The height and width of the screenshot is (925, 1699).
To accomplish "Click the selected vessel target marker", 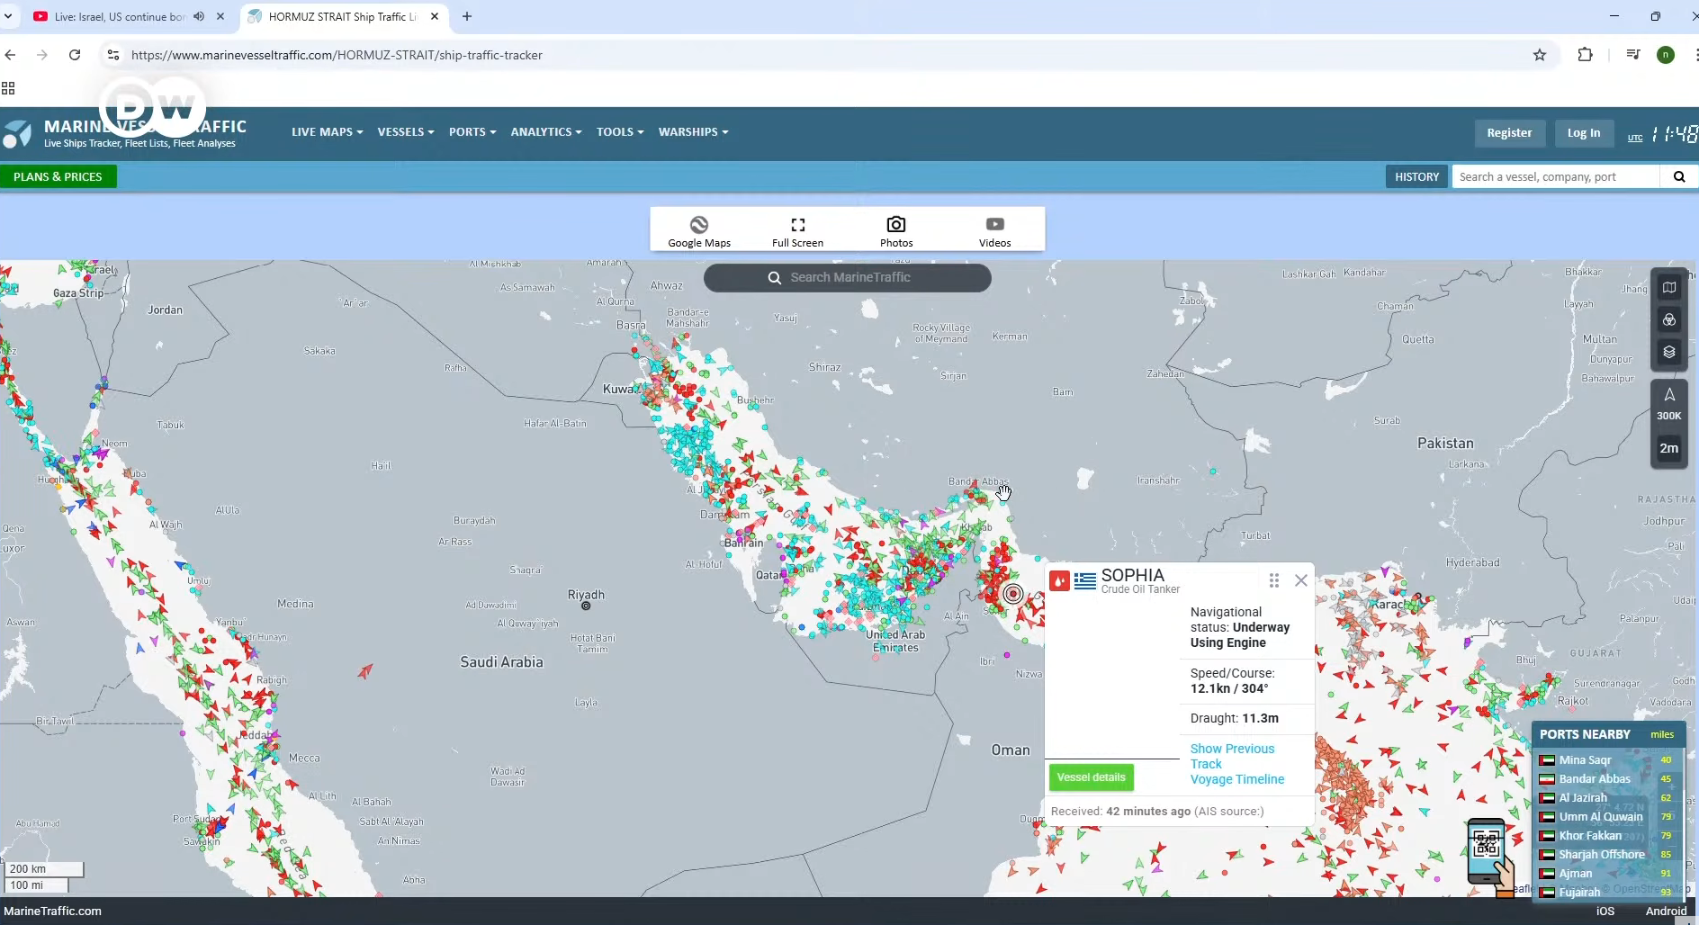I will (1013, 594).
